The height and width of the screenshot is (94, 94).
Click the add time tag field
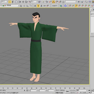(60, 93)
